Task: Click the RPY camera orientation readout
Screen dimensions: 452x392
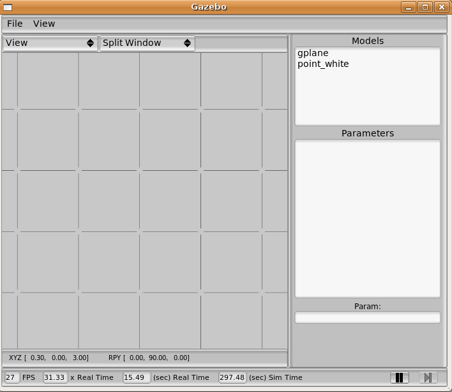Action: (149, 358)
